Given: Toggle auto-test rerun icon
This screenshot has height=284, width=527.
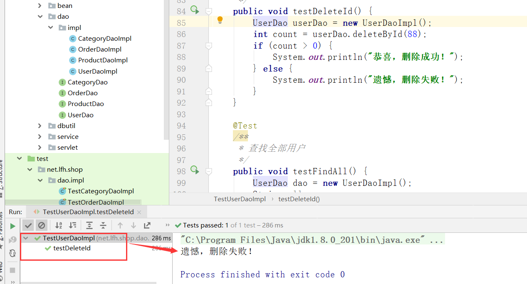Looking at the screenshot, I should 12,253.
